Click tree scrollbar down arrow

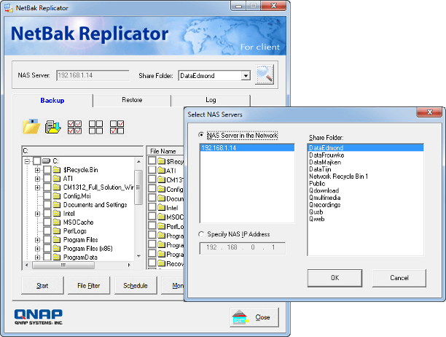pos(138,256)
